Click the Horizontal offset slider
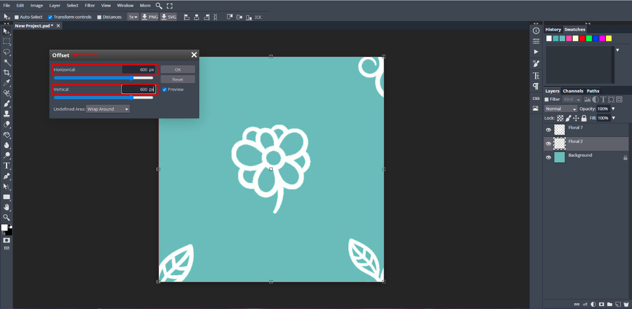This screenshot has height=309, width=632. (103, 78)
